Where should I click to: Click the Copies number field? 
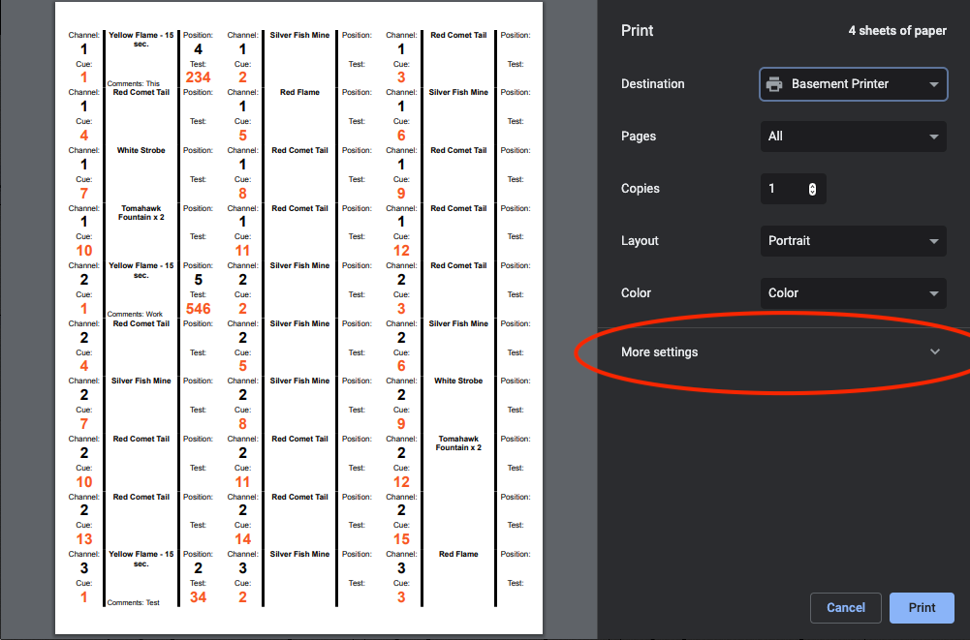(793, 189)
